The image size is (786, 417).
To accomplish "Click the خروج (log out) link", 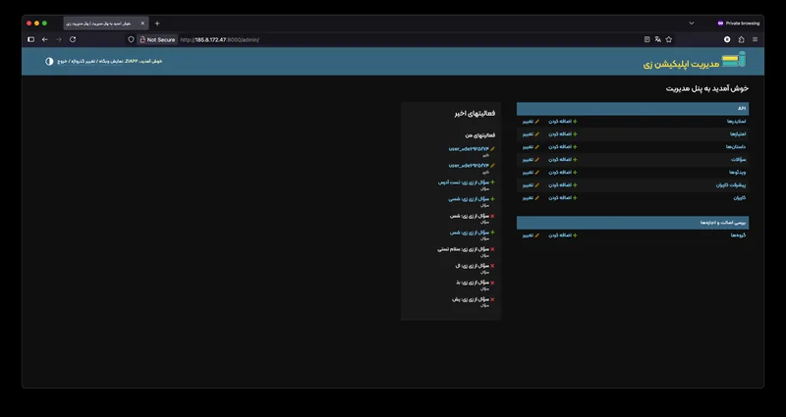I will point(62,61).
